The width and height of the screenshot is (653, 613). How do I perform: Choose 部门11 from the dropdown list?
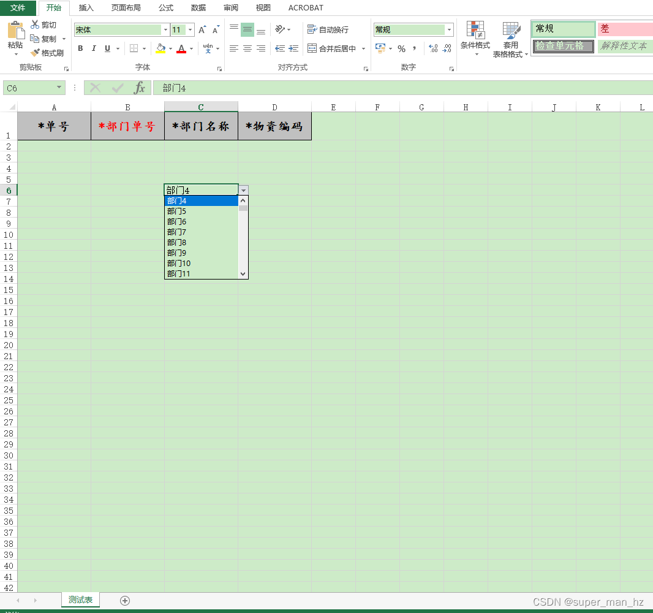[202, 274]
